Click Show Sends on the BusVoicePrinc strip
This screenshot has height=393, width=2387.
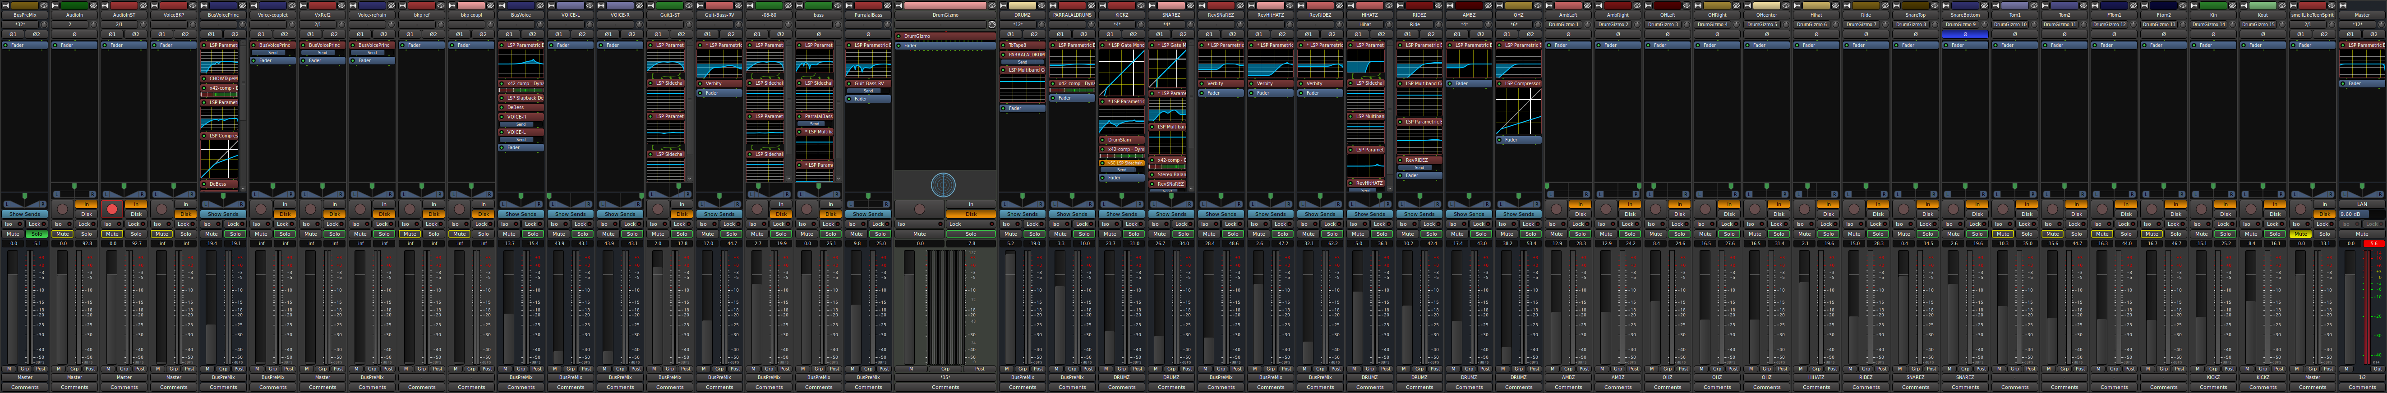[x=223, y=214]
